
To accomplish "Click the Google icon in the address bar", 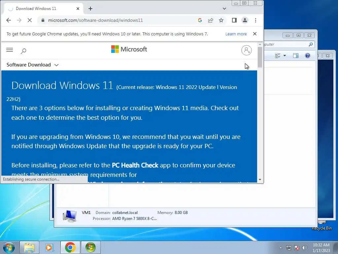I will point(200,20).
